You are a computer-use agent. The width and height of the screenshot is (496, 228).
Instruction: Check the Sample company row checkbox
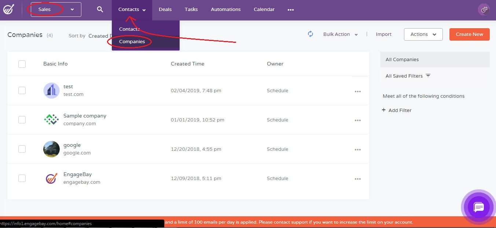pyautogui.click(x=22, y=120)
